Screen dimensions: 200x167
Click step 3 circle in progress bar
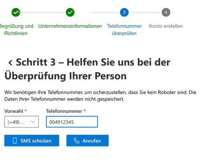pos(124,12)
